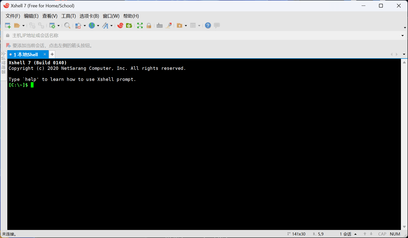
Task: Select the 1 本地Shell tab
Action: coord(26,54)
